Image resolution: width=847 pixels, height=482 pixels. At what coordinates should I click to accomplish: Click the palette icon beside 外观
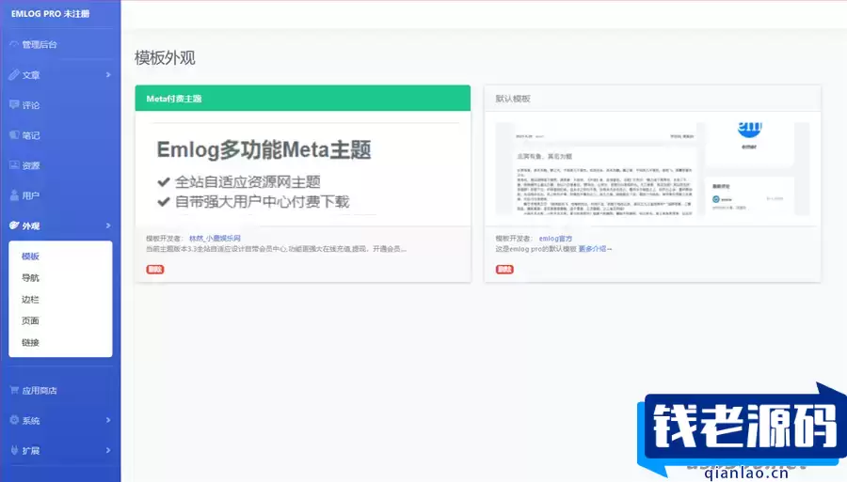click(14, 225)
